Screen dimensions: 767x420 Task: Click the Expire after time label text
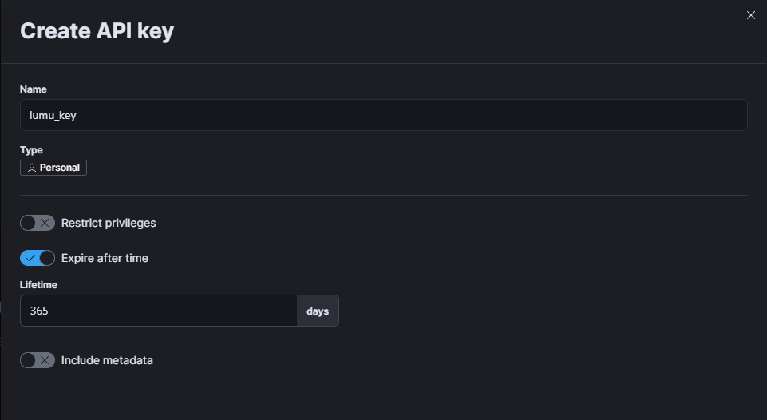pyautogui.click(x=105, y=258)
